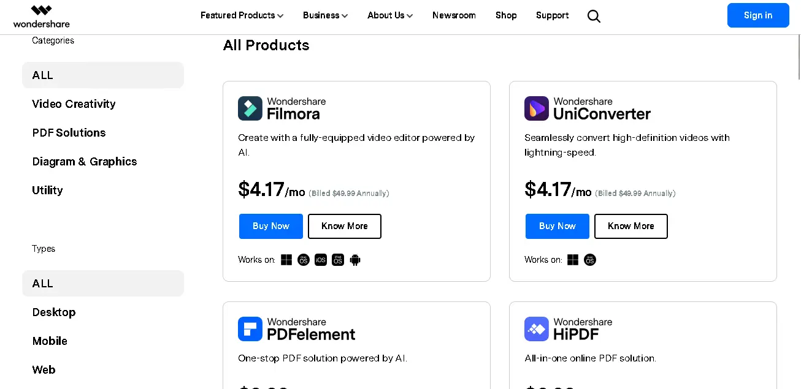The height and width of the screenshot is (389, 801).
Task: Click the HiPDF product logo icon
Action: click(x=537, y=329)
